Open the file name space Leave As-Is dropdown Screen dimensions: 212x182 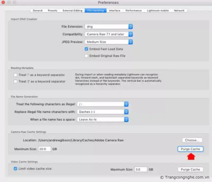click(x=103, y=119)
